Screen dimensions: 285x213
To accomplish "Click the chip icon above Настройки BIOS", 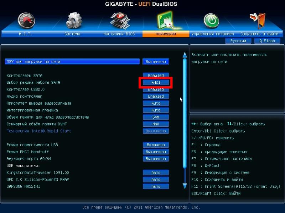I will [x=120, y=21].
